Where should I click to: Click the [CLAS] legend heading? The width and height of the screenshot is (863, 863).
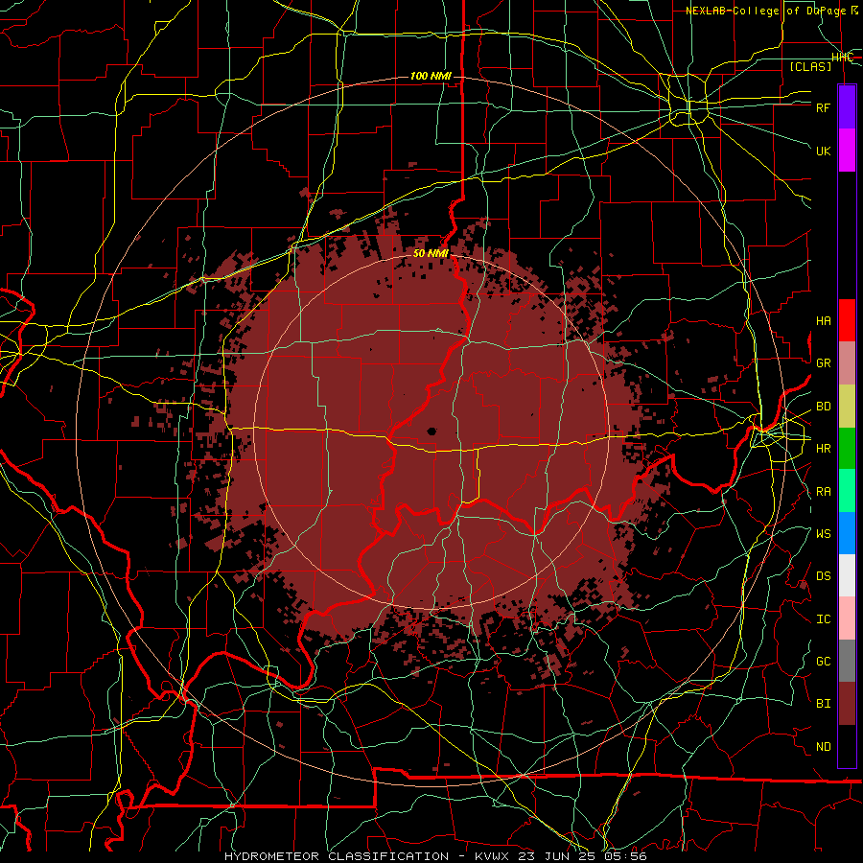pos(810,66)
